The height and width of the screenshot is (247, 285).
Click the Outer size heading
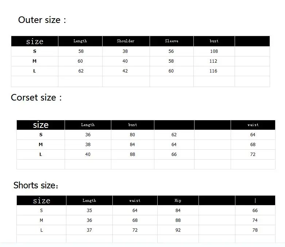[x=42, y=20]
